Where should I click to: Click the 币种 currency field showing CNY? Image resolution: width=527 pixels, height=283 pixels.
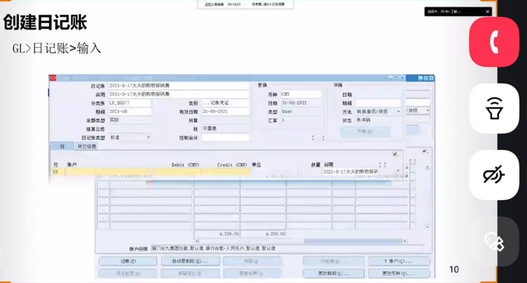click(301, 95)
